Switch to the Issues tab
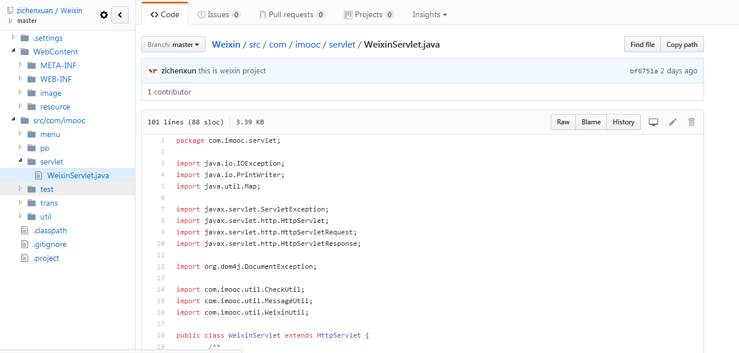 [x=219, y=15]
